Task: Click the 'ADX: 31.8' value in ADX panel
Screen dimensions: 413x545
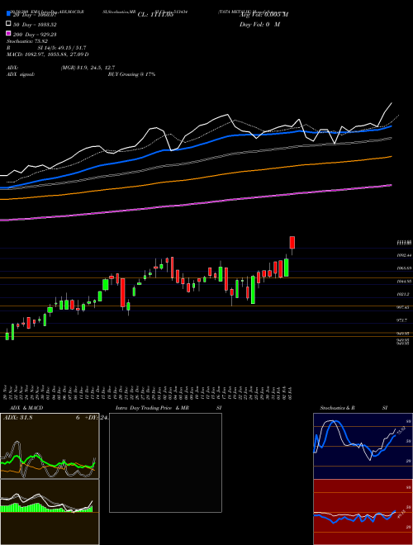Action: coord(17,418)
